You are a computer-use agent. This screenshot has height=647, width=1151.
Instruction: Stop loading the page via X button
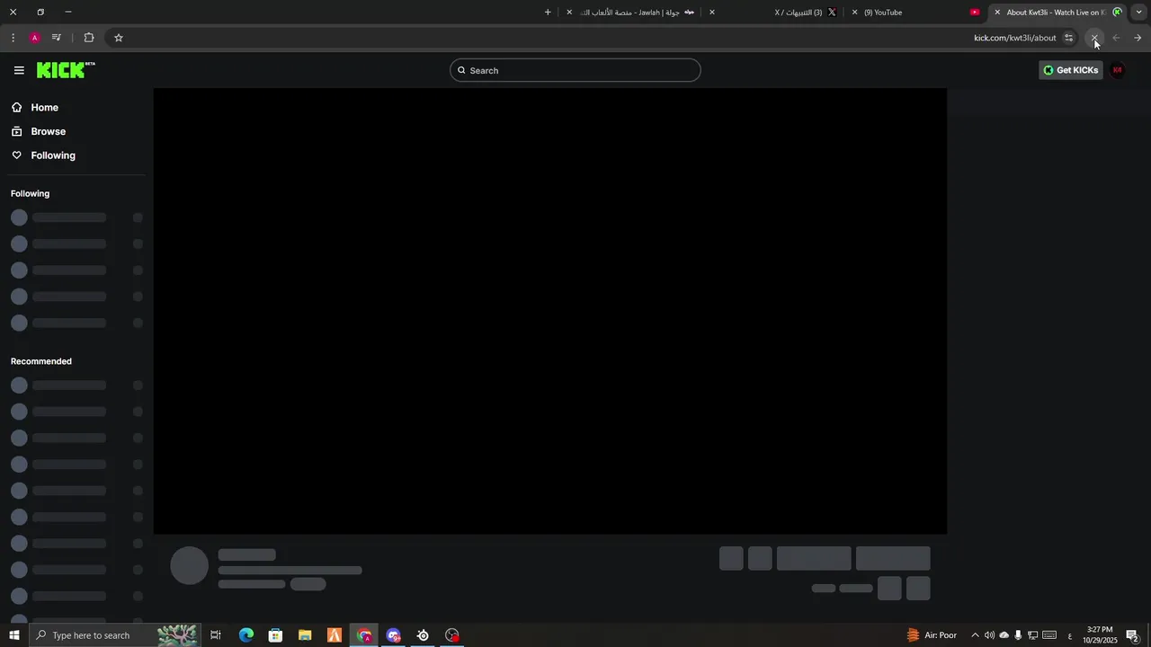(1094, 38)
